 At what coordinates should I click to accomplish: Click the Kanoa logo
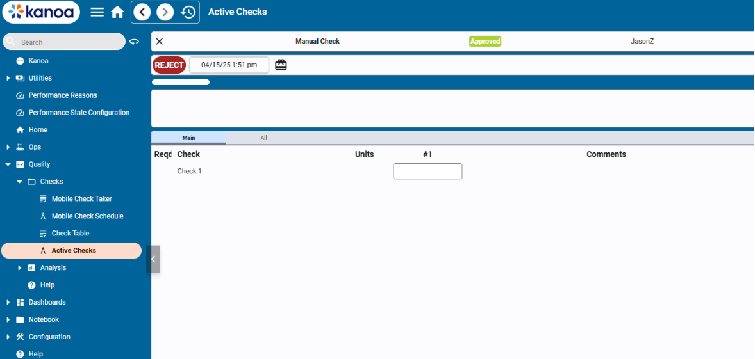point(41,12)
